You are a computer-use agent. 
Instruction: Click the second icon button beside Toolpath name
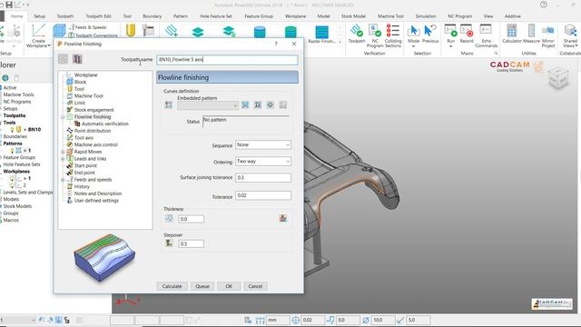(x=77, y=59)
